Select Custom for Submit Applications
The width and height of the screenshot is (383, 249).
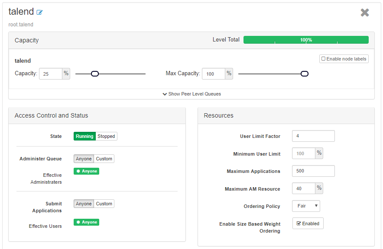(104, 204)
